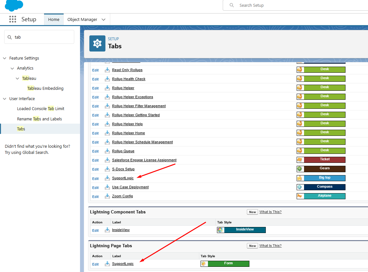
Task: Click the Big top tab style icon
Action: (x=300, y=178)
